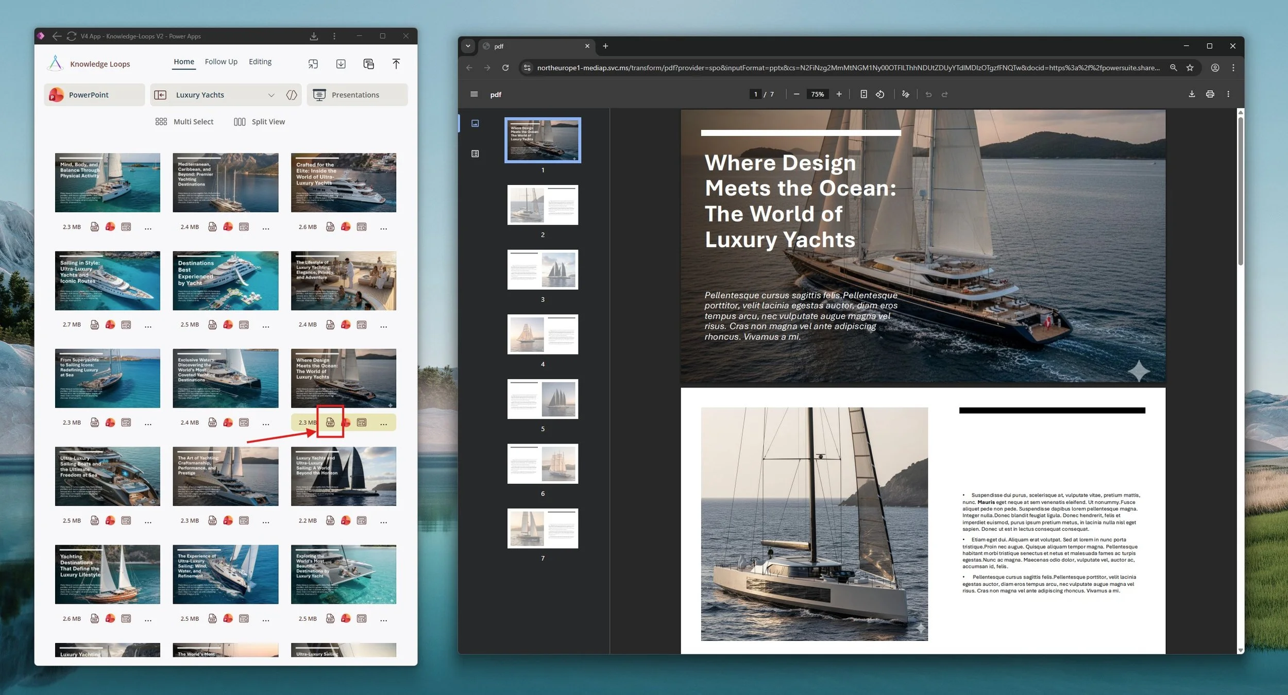Download the PDF using the toolbar icon
The image size is (1288, 695).
pyautogui.click(x=1192, y=94)
